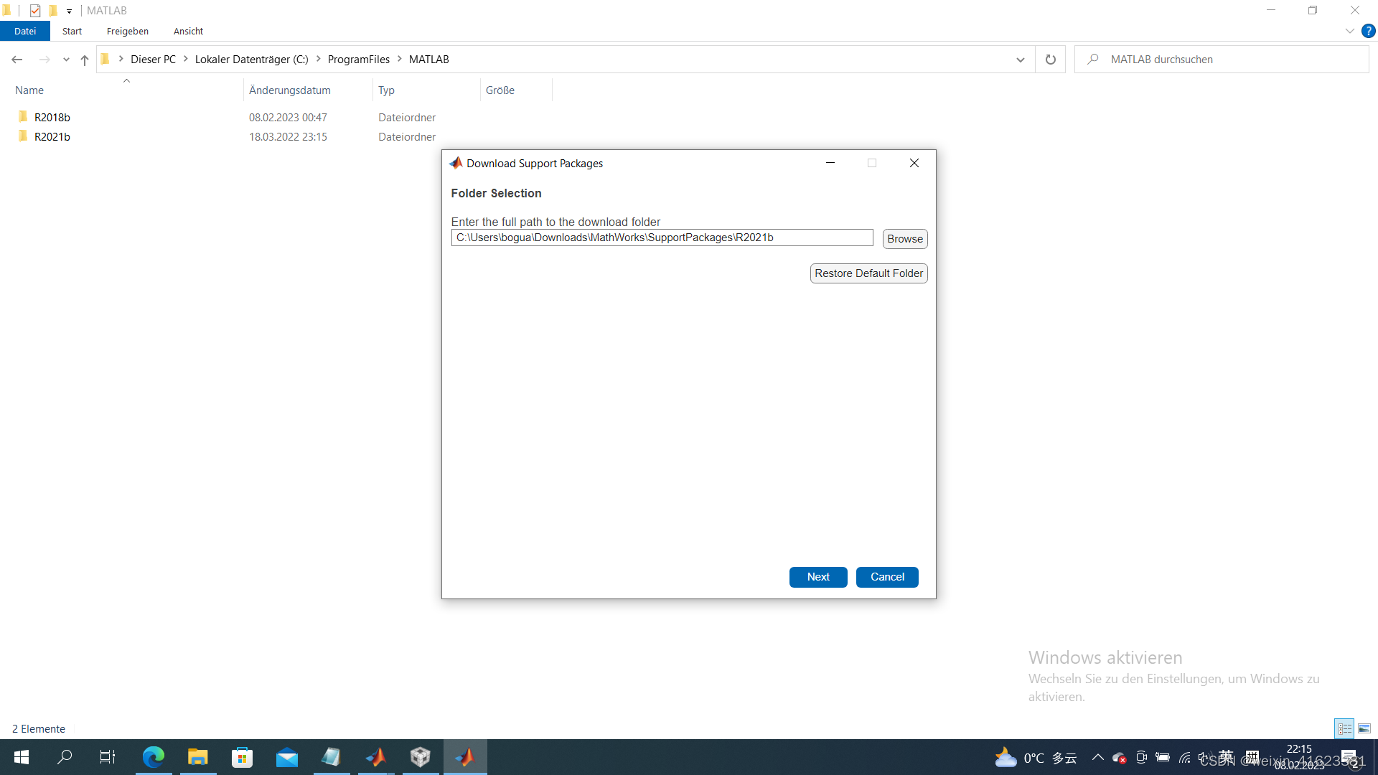Screen dimensions: 1378x775
Task: Click the download folder path field
Action: click(x=662, y=238)
